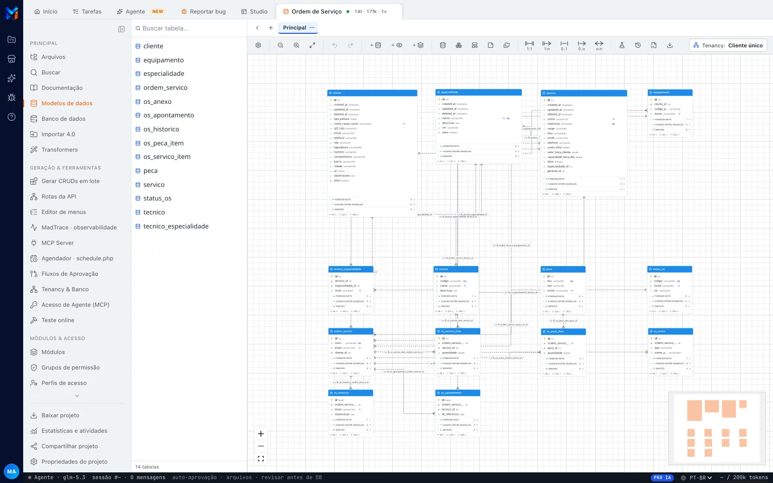The height and width of the screenshot is (483, 773).
Task: Open the Agente tab
Action: click(x=140, y=12)
